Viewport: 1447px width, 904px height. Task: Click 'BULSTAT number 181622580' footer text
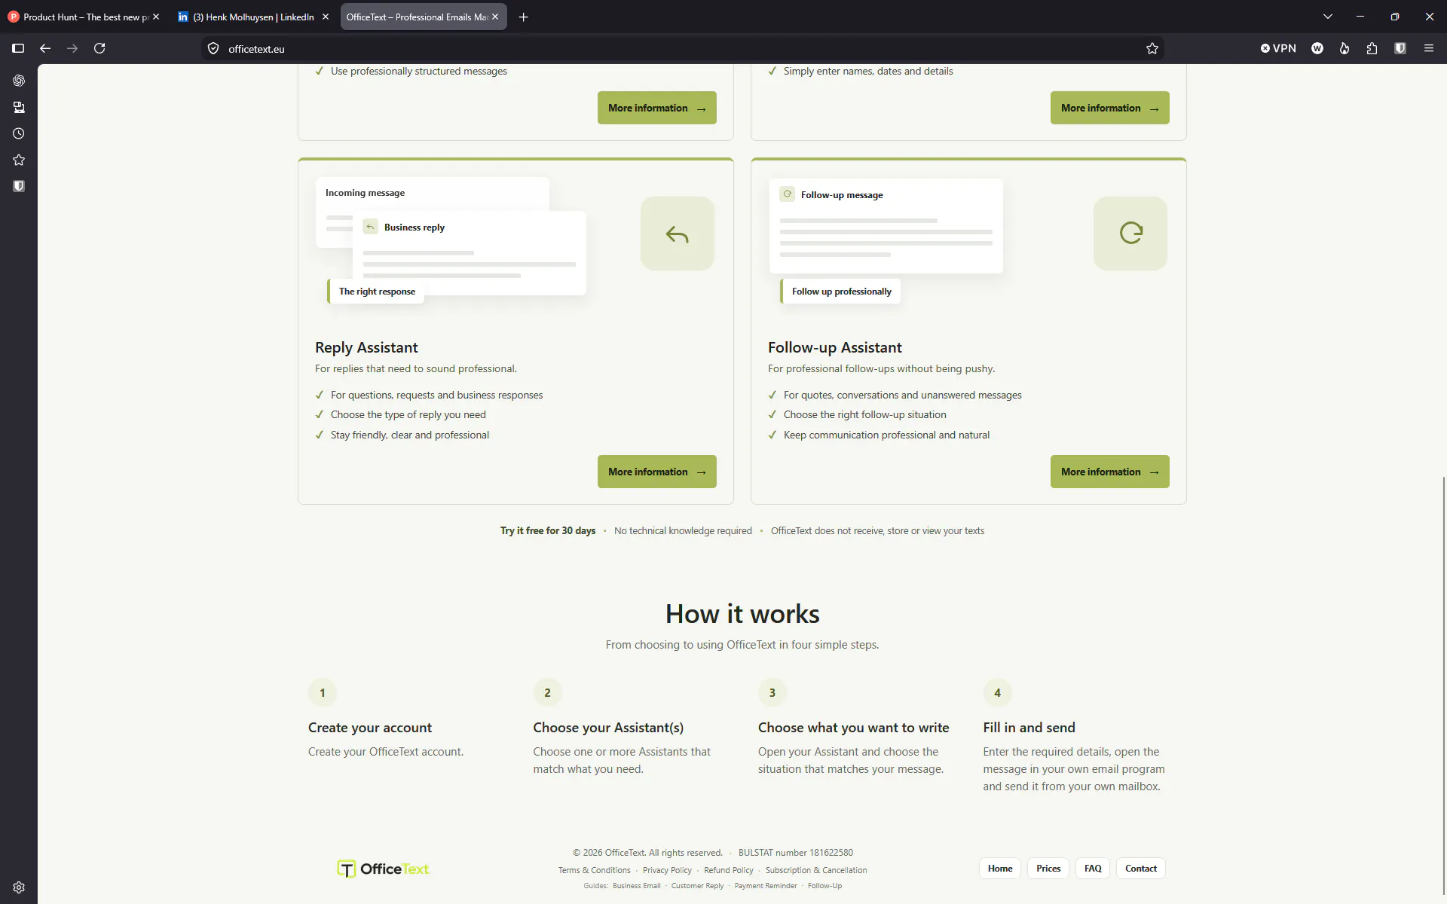(x=796, y=853)
